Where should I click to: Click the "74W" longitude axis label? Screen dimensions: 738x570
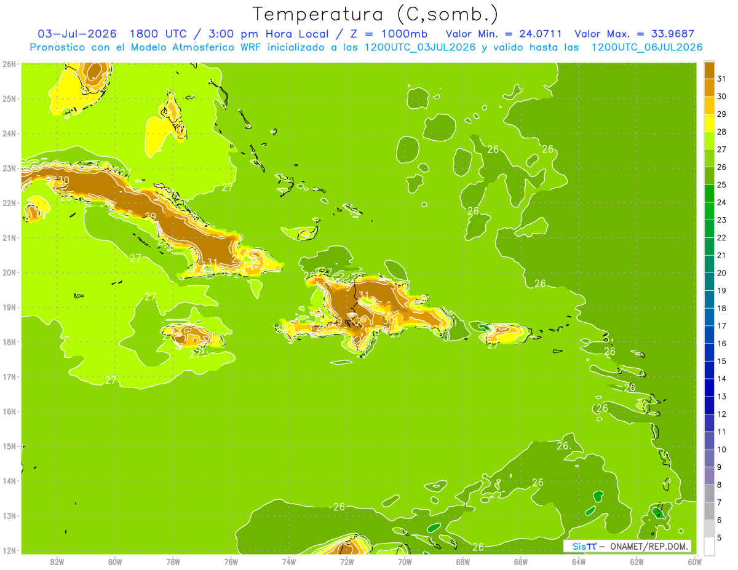(289, 561)
